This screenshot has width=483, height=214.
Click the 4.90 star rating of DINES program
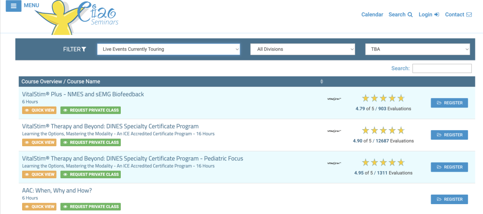[x=383, y=131]
